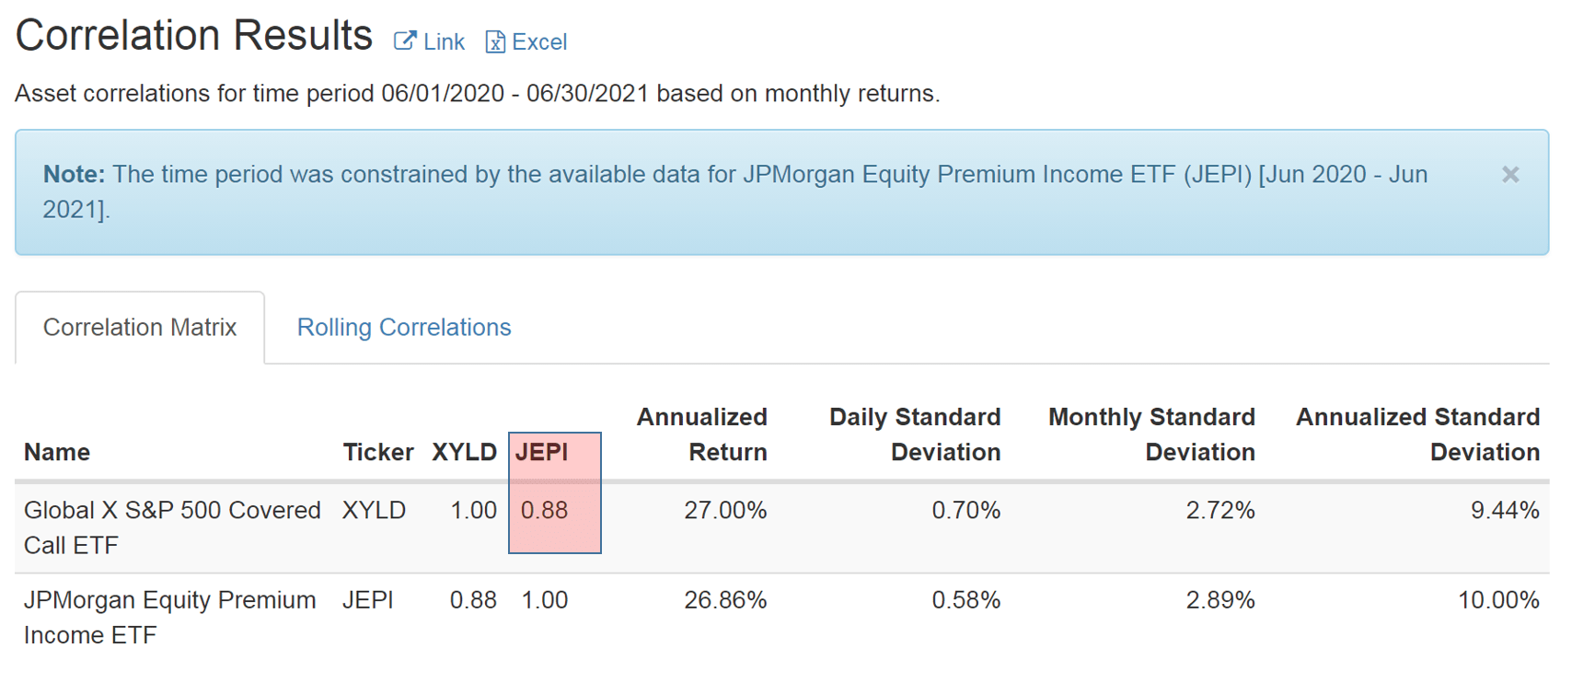
Task: Click the XYLD column header
Action: click(464, 452)
